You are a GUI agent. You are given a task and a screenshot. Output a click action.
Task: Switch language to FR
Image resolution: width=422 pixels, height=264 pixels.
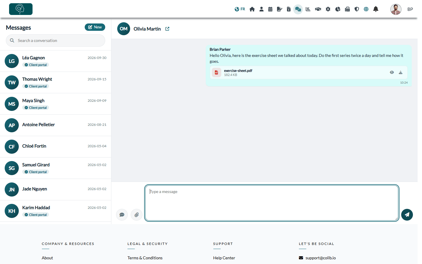240,9
